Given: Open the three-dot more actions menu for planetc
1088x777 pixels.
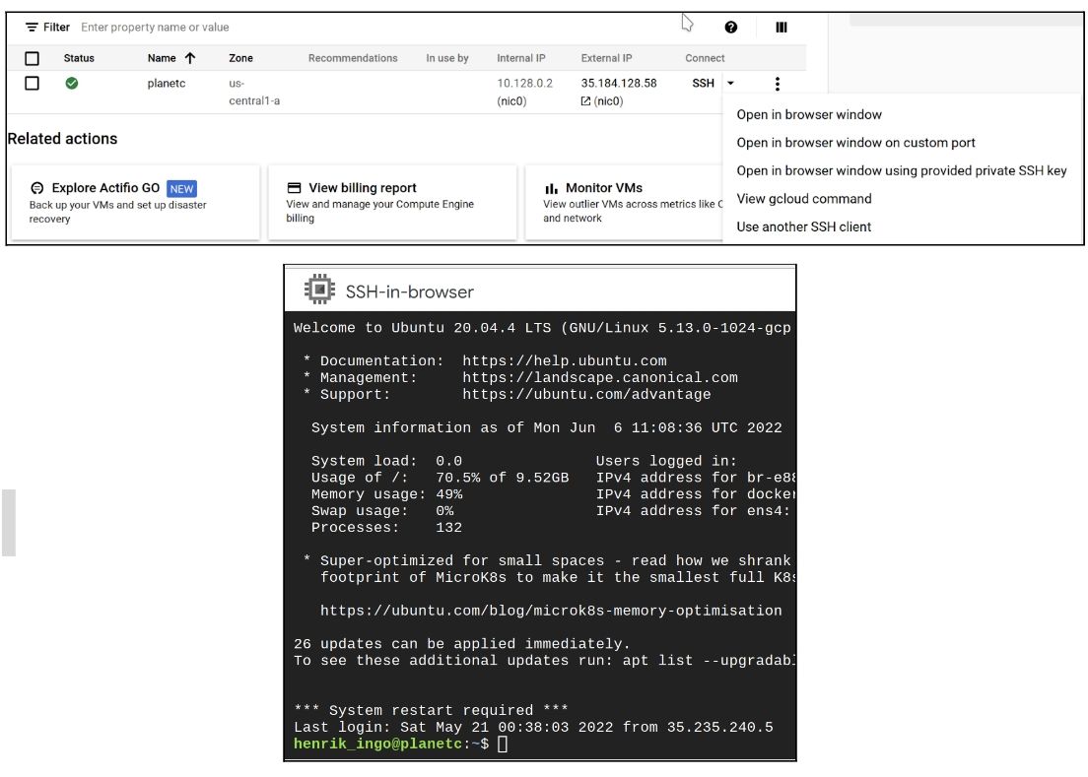Looking at the screenshot, I should (x=778, y=84).
